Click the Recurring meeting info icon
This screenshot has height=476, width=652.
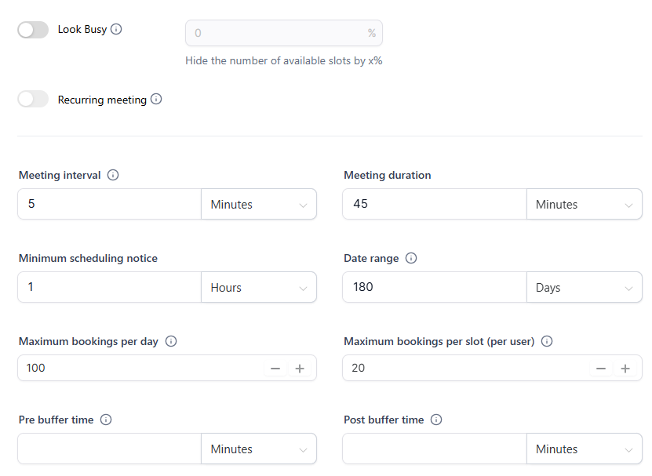(156, 99)
